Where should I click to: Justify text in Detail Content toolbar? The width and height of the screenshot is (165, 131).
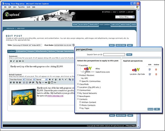[20, 82]
